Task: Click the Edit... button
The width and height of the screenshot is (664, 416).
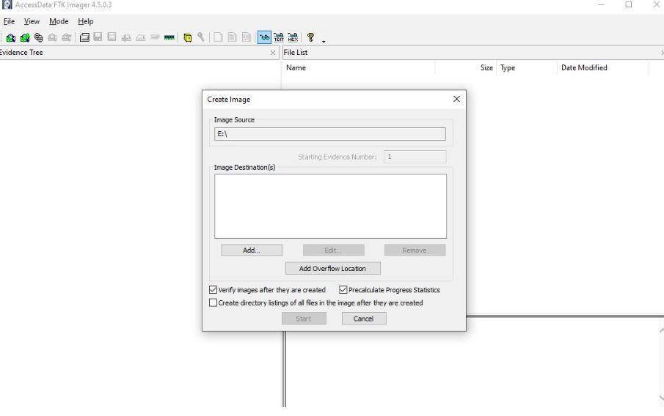Action: pyautogui.click(x=333, y=250)
